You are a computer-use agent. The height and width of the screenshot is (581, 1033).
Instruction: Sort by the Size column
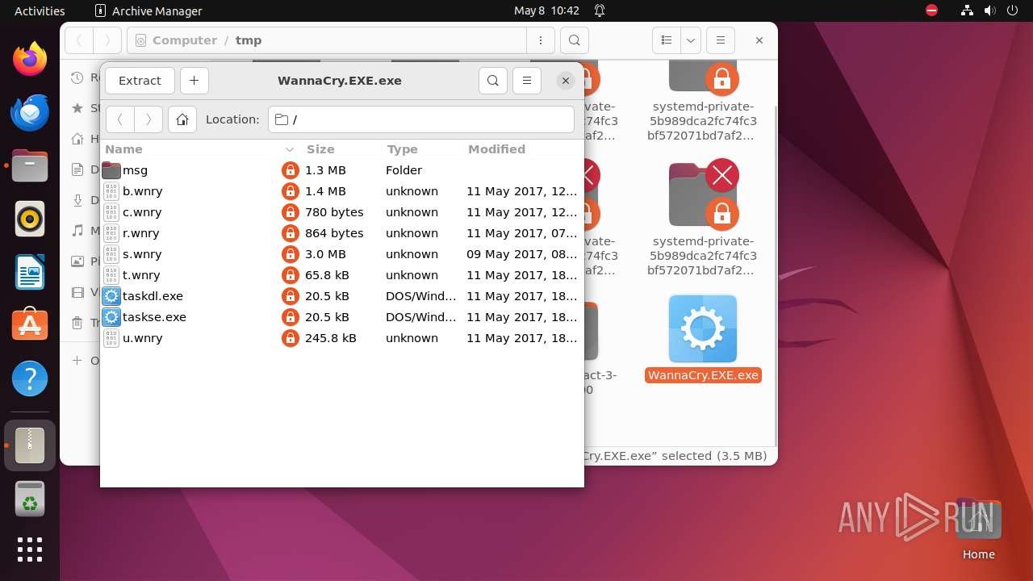pyautogui.click(x=341, y=149)
